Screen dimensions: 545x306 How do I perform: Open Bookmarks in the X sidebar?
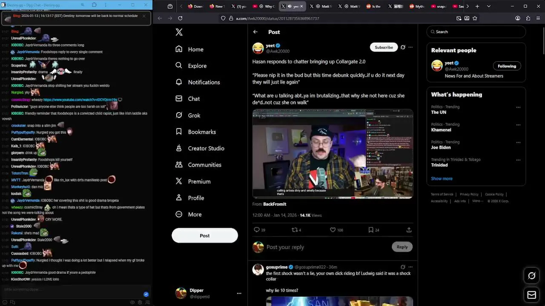pos(195,132)
